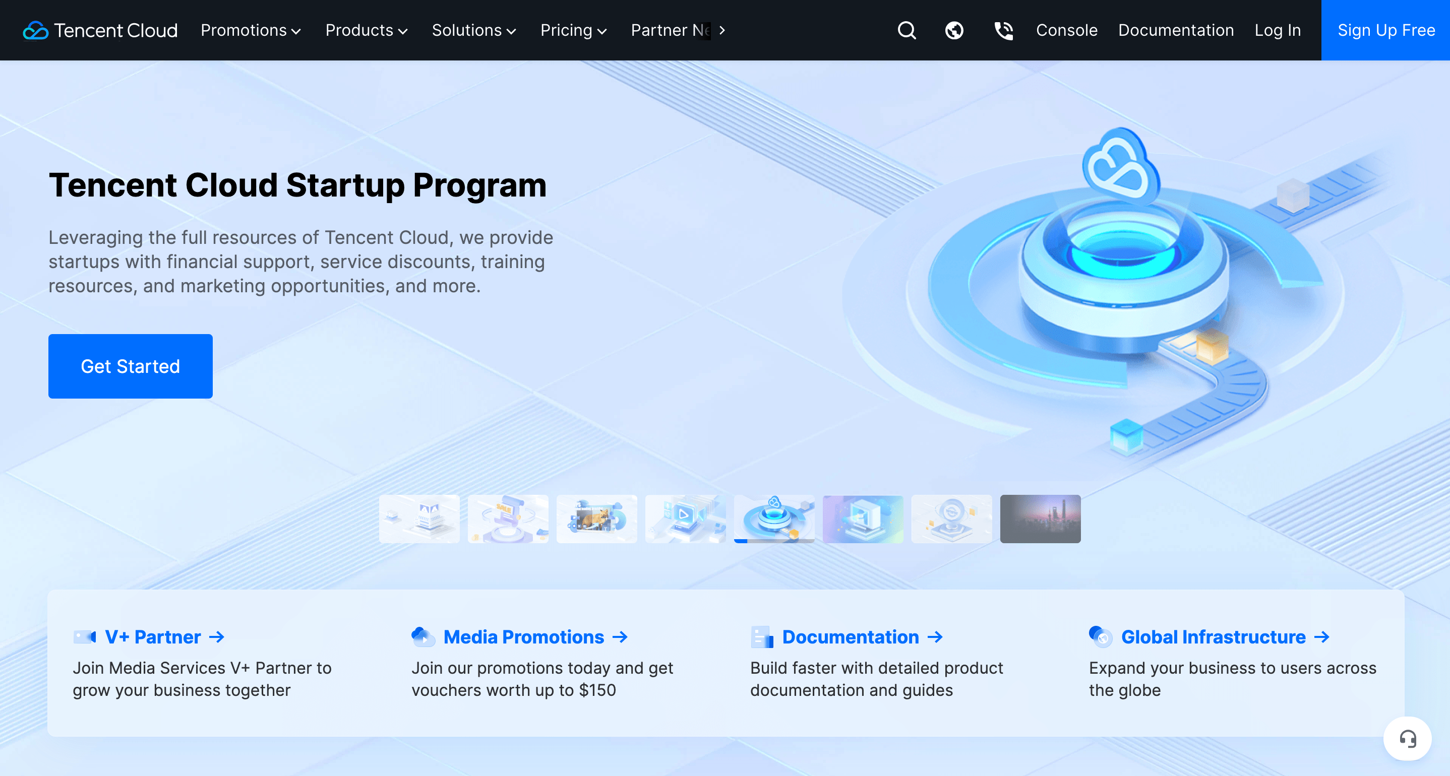Click the V+ Partner camera icon

85,637
